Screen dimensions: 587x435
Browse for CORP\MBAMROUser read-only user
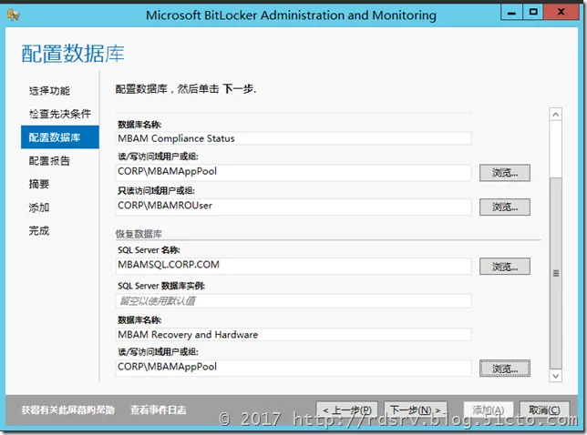[x=505, y=207]
